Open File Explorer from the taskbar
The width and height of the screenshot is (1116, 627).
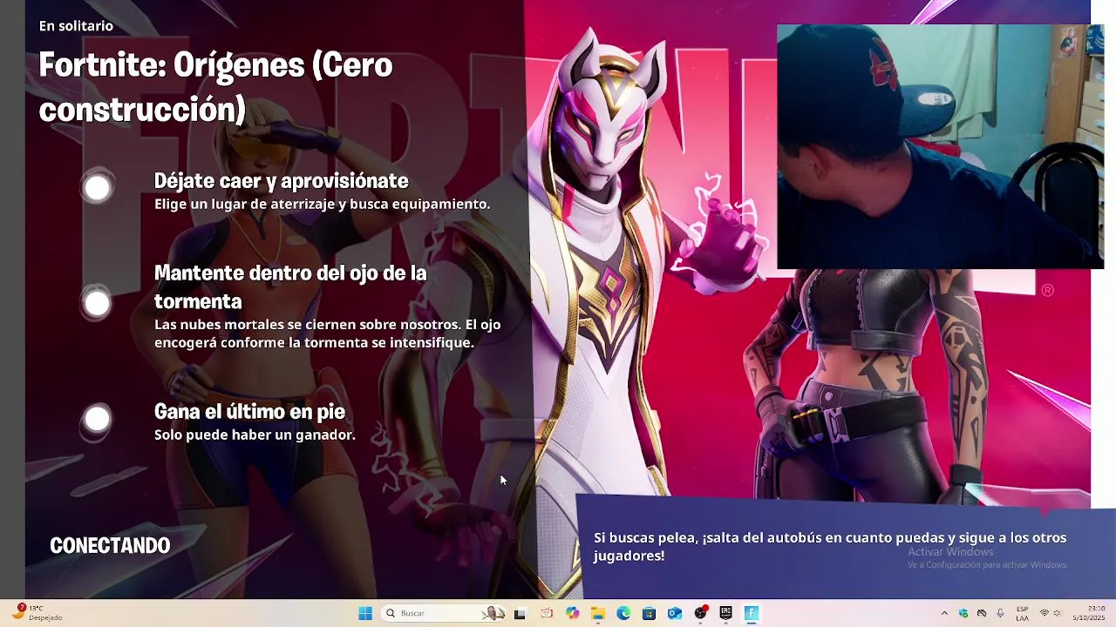tap(597, 613)
